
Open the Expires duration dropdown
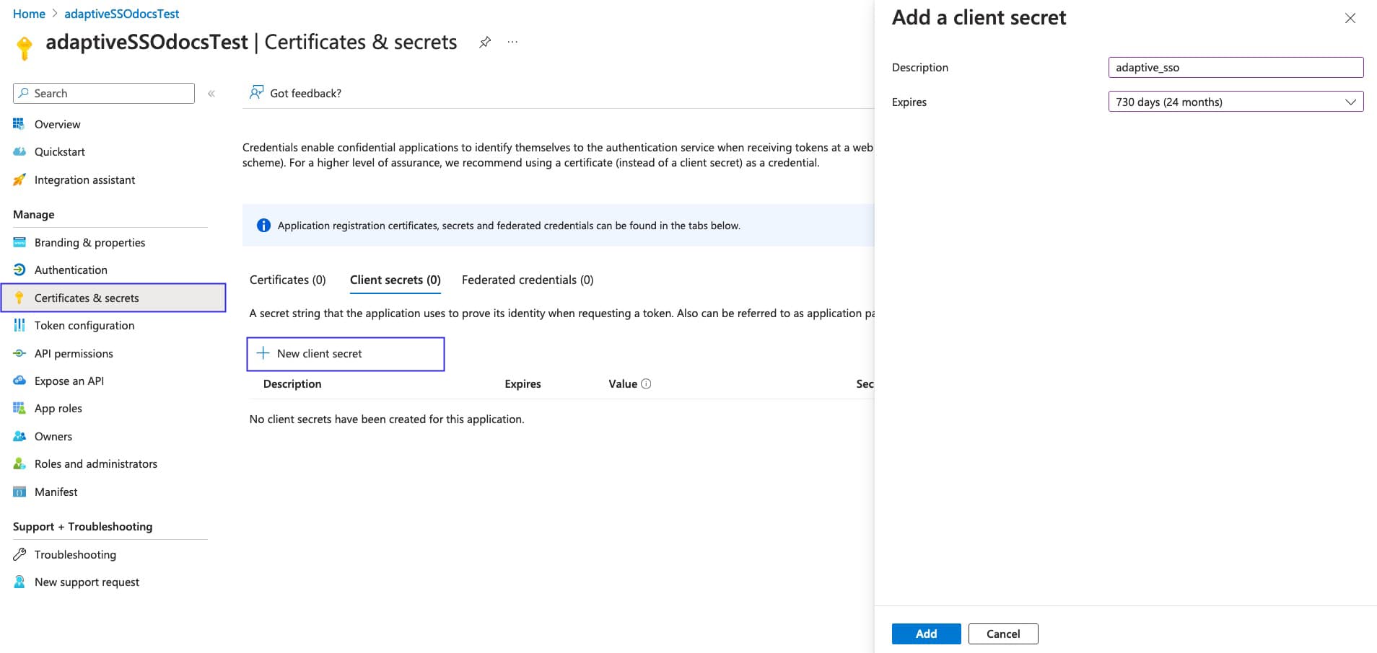(x=1236, y=102)
